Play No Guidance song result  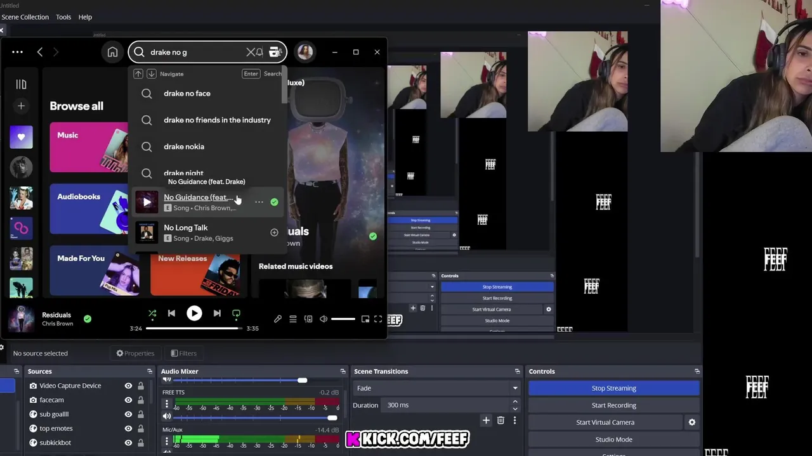[x=147, y=202]
